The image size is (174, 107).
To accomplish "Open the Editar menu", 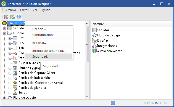I will (x=24, y=10).
